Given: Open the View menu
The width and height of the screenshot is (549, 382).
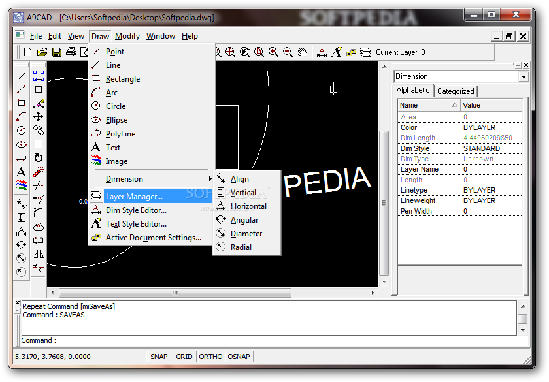Looking at the screenshot, I should pyautogui.click(x=76, y=36).
